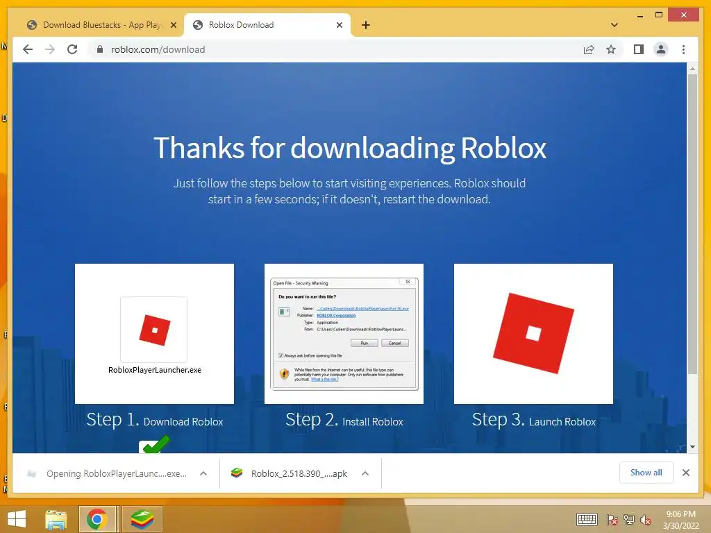The width and height of the screenshot is (711, 533).
Task: Click the 'Step 3. Launch Roblox' caption
Action: coord(534,420)
